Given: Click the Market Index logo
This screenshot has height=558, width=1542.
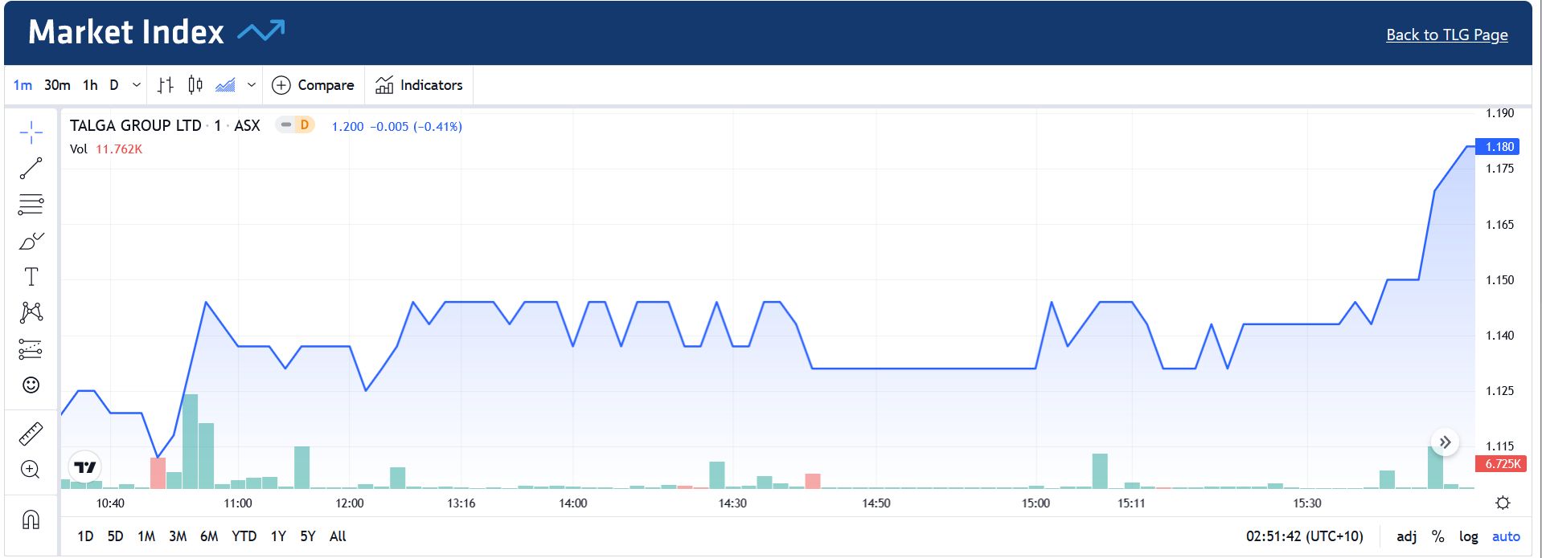Looking at the screenshot, I should click(157, 32).
